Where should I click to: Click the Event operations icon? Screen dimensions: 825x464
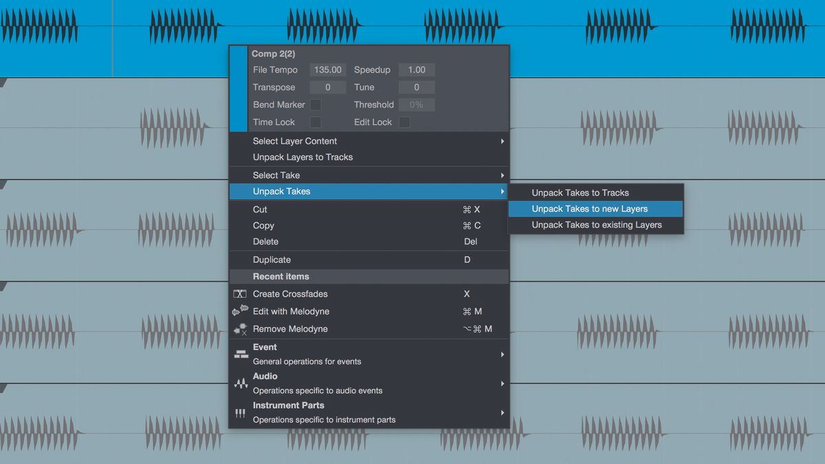pos(240,353)
